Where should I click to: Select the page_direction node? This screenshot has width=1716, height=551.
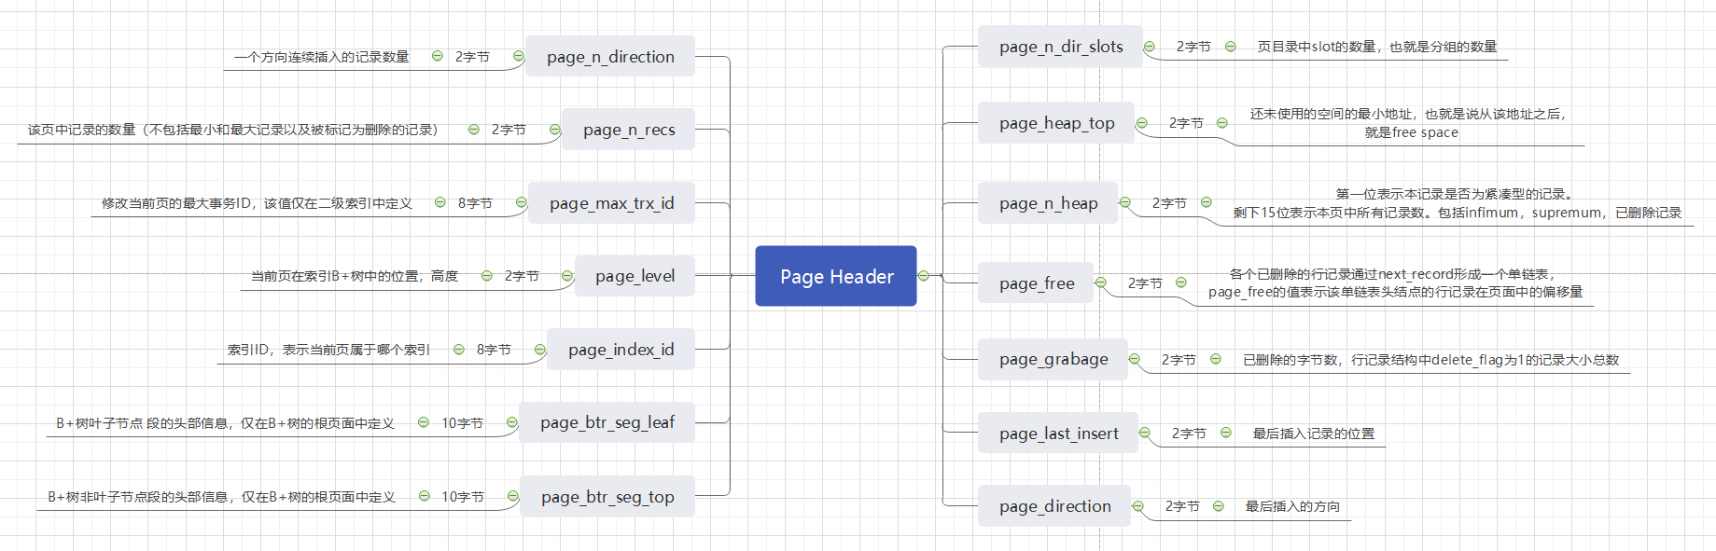pyautogui.click(x=1054, y=506)
